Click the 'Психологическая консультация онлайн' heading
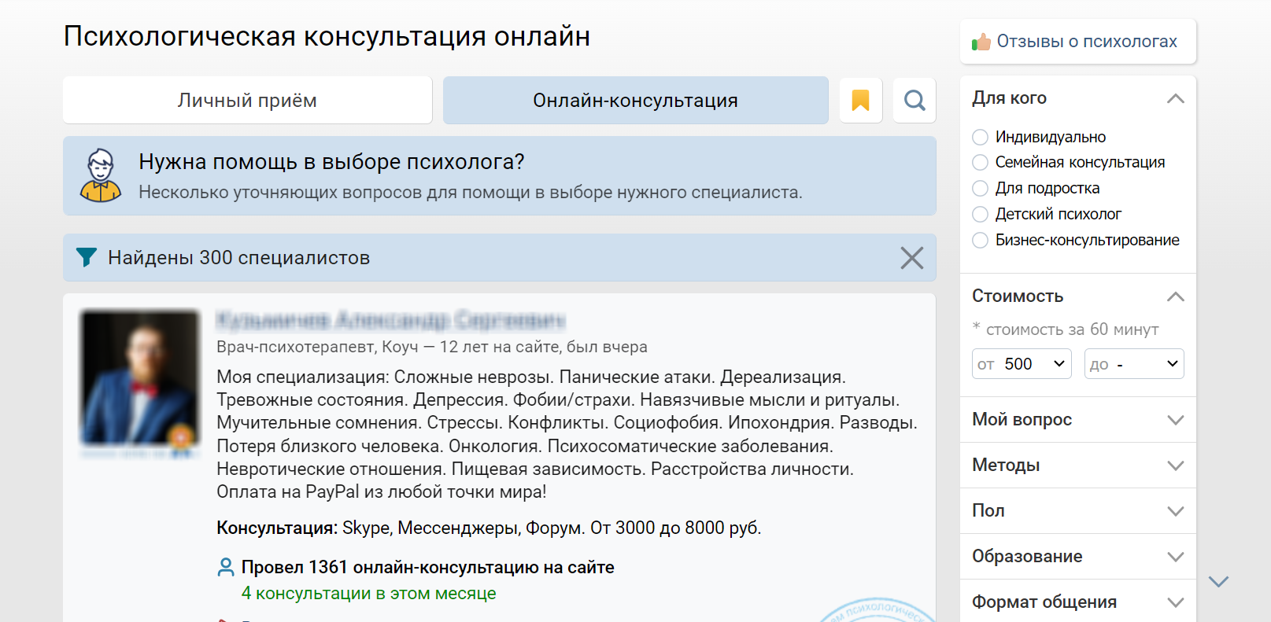 point(327,37)
